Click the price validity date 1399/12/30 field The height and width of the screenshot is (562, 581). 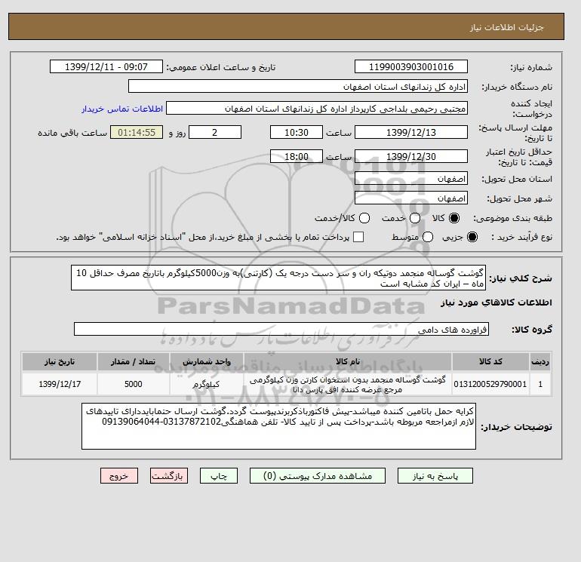click(411, 156)
